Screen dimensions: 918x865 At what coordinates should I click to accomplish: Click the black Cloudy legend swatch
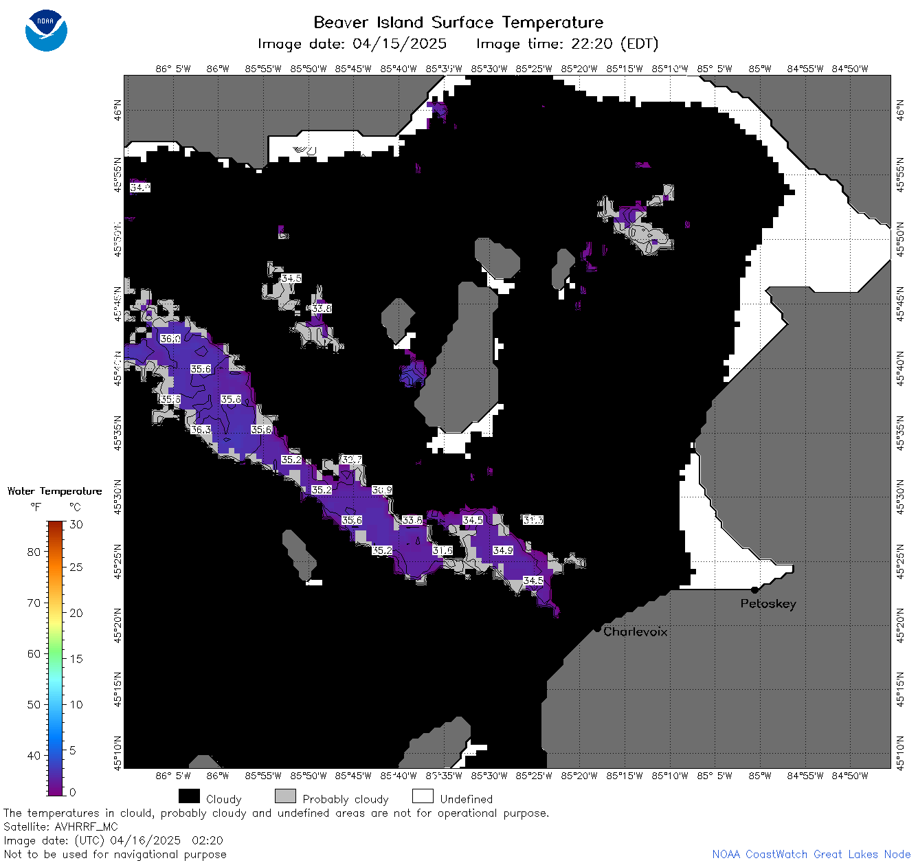tap(189, 796)
